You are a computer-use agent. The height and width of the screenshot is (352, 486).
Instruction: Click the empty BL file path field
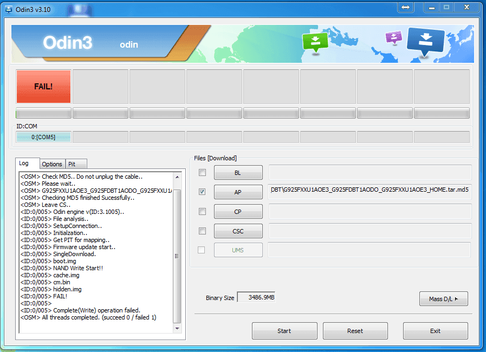click(370, 172)
